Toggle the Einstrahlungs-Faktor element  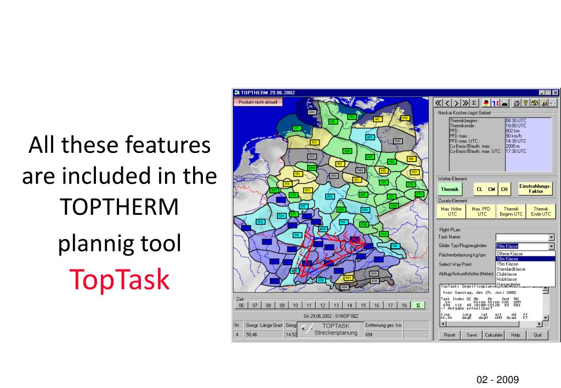(x=536, y=189)
